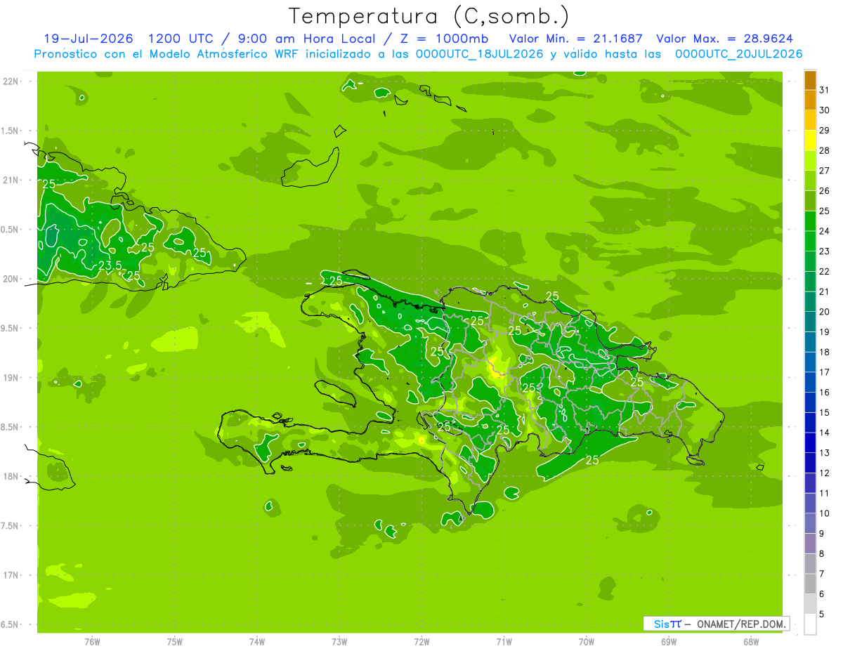Click the '28' colorbar scale value
This screenshot has width=843, height=651.
click(824, 150)
